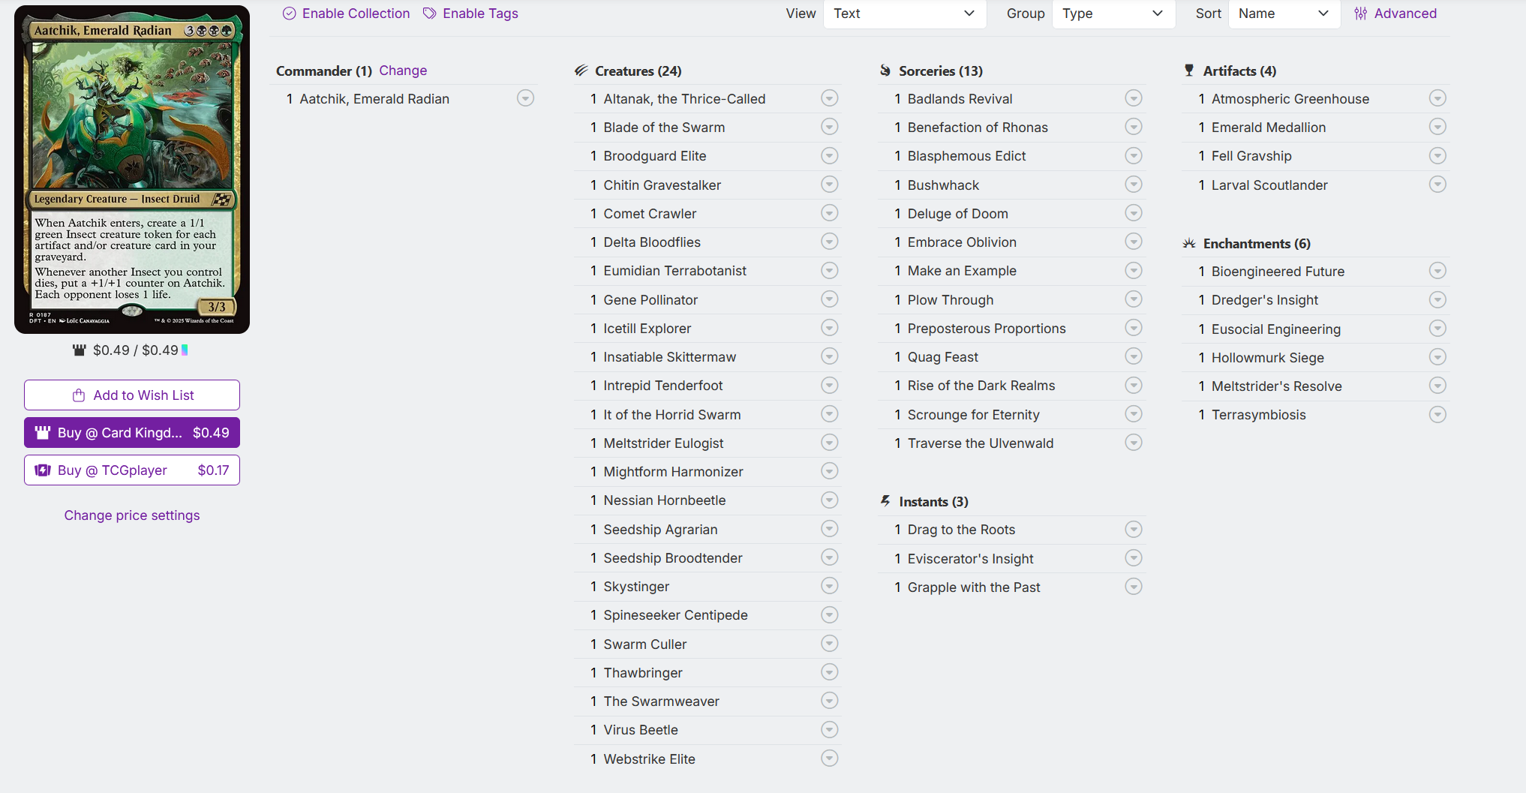Open options circle for Terrasymbiosis
1526x793 pixels.
coord(1437,414)
